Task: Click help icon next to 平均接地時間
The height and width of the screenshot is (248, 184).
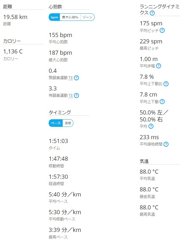Action: [x=166, y=144]
